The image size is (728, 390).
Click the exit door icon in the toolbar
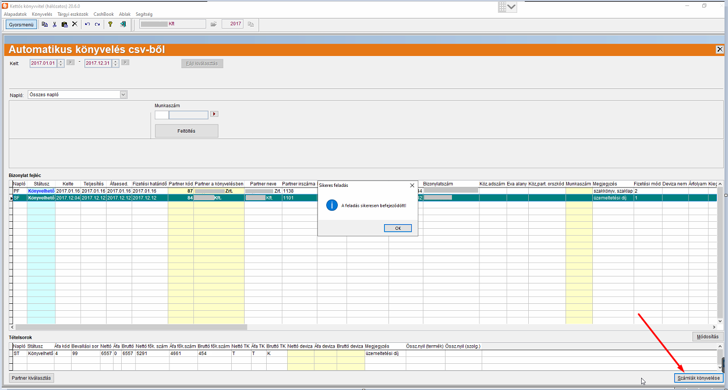pos(123,24)
